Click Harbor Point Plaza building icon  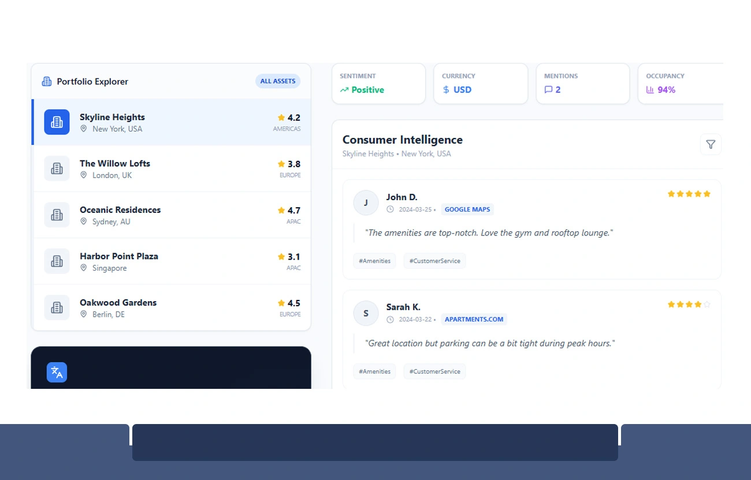[57, 261]
